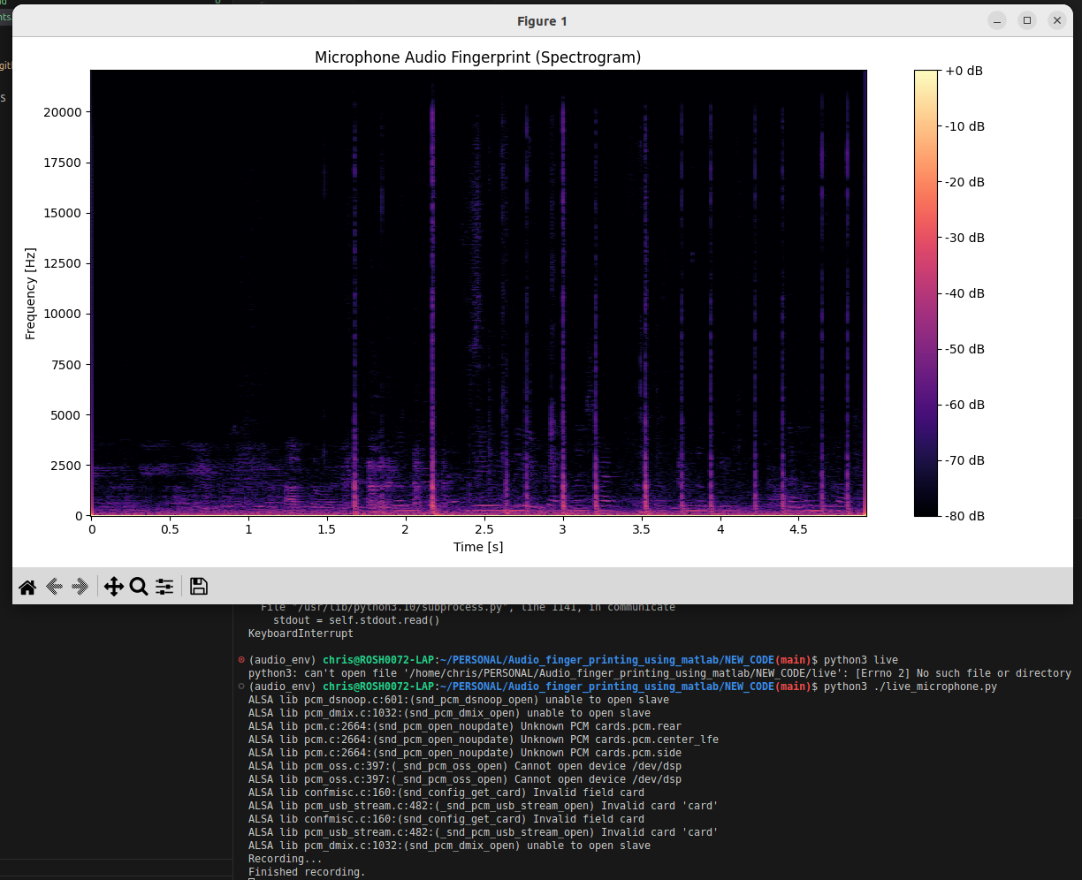Minimize the Figure 1 window

point(997,20)
